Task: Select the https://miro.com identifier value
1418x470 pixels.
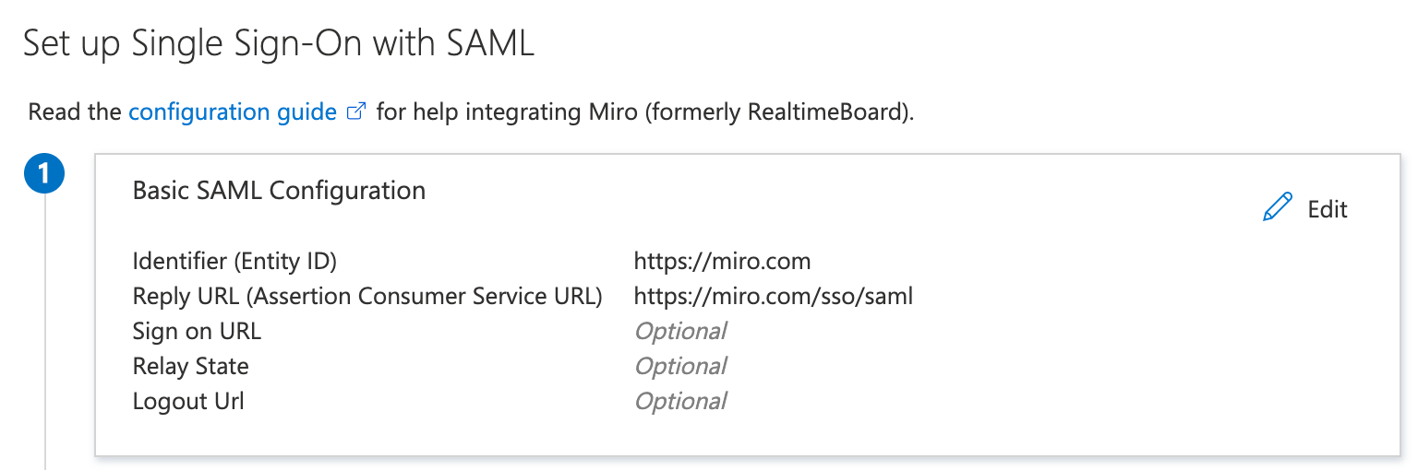Action: (x=722, y=262)
